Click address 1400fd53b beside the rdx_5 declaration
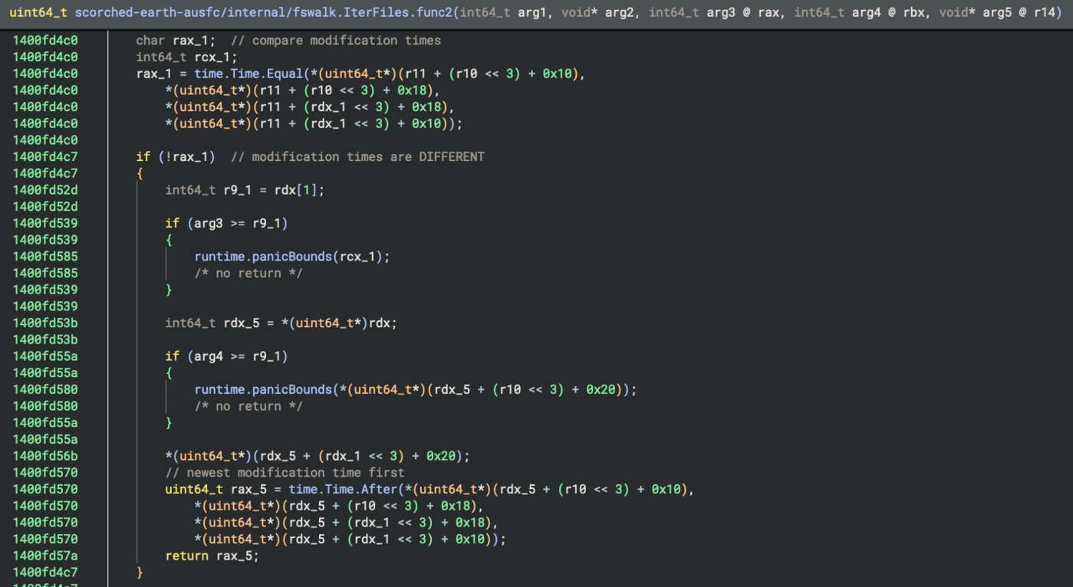1073x587 pixels. (x=45, y=323)
